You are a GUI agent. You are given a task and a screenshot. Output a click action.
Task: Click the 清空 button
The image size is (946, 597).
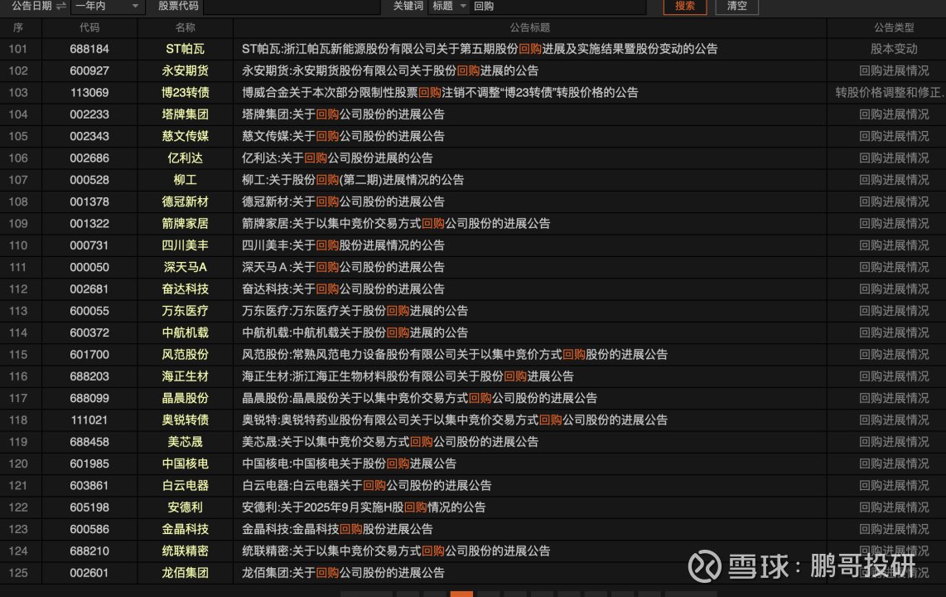(736, 6)
